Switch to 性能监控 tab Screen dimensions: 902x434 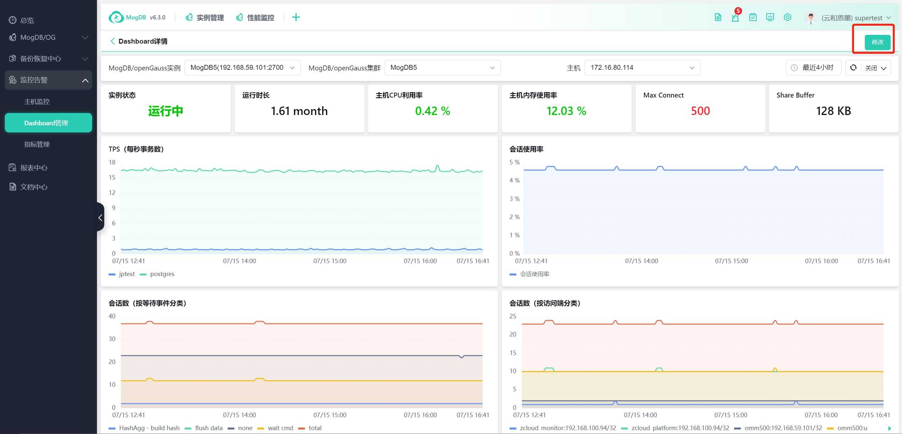(255, 17)
